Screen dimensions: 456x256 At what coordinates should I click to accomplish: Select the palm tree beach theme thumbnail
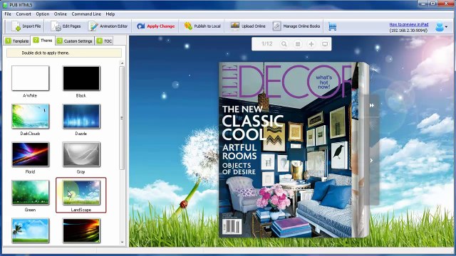[30, 230]
